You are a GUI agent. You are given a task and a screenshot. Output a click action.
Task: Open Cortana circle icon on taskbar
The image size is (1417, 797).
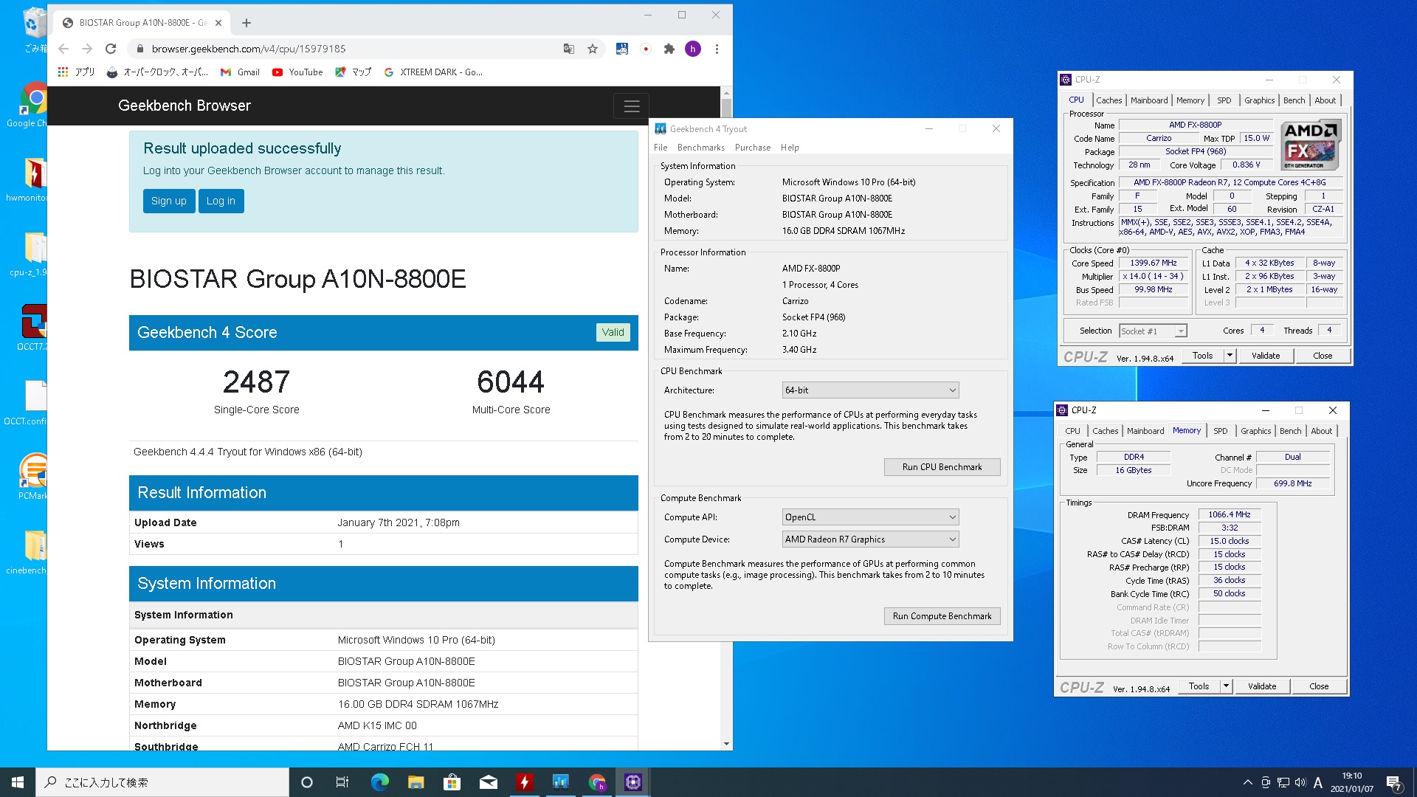point(307,782)
